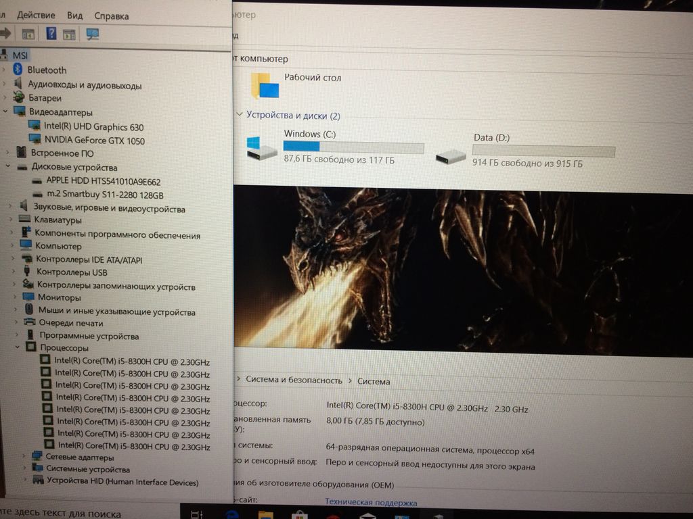Select Intel(R) UHD Graphics 630 adapter
The image size is (693, 519).
pos(93,126)
